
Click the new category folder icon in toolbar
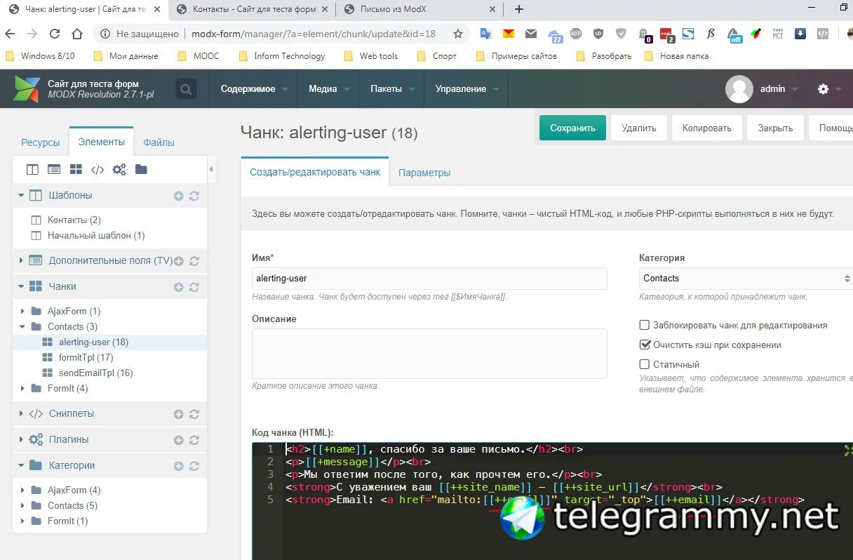coord(141,169)
